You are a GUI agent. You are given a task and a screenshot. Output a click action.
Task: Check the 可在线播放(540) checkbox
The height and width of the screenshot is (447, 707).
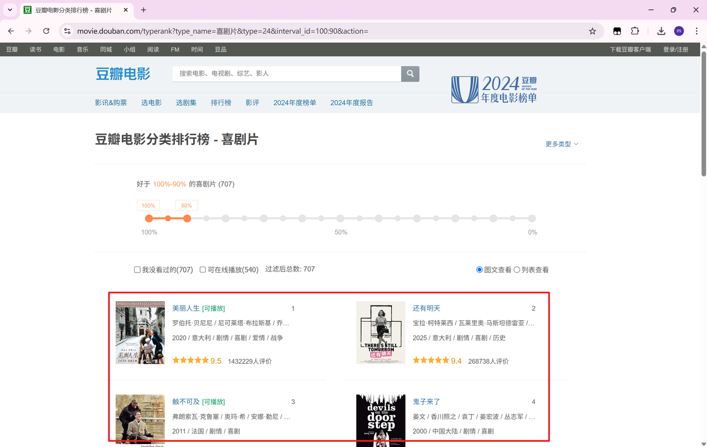click(x=203, y=270)
